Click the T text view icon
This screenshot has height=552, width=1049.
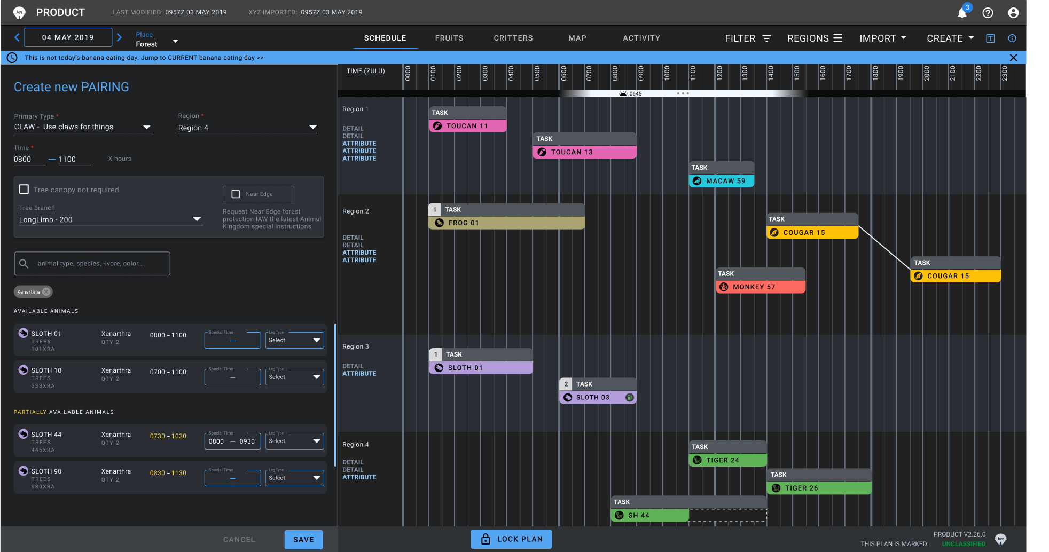click(990, 38)
